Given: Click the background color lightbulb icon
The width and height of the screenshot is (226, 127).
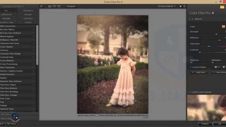Looking at the screenshot, I should 180,6.
